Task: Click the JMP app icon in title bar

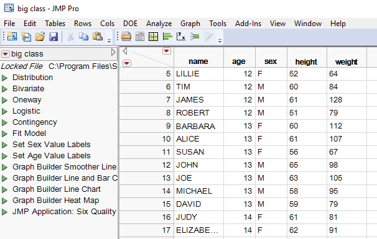Action: click(9, 9)
